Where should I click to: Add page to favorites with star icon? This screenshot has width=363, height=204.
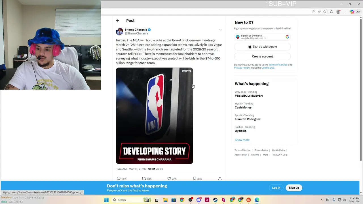tap(325, 12)
